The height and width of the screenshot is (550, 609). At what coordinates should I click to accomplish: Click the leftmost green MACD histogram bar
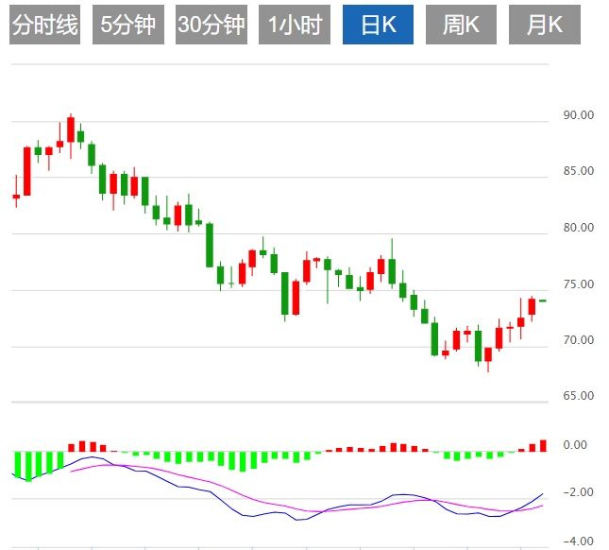18,464
